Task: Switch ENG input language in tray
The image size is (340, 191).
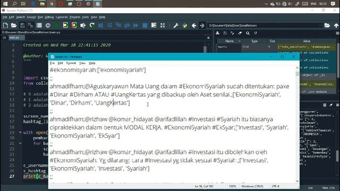Action: (x=313, y=4)
